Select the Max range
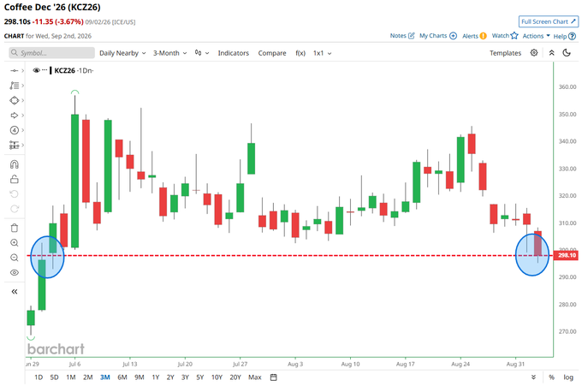Screen dimensions: 582x386 coord(255,377)
